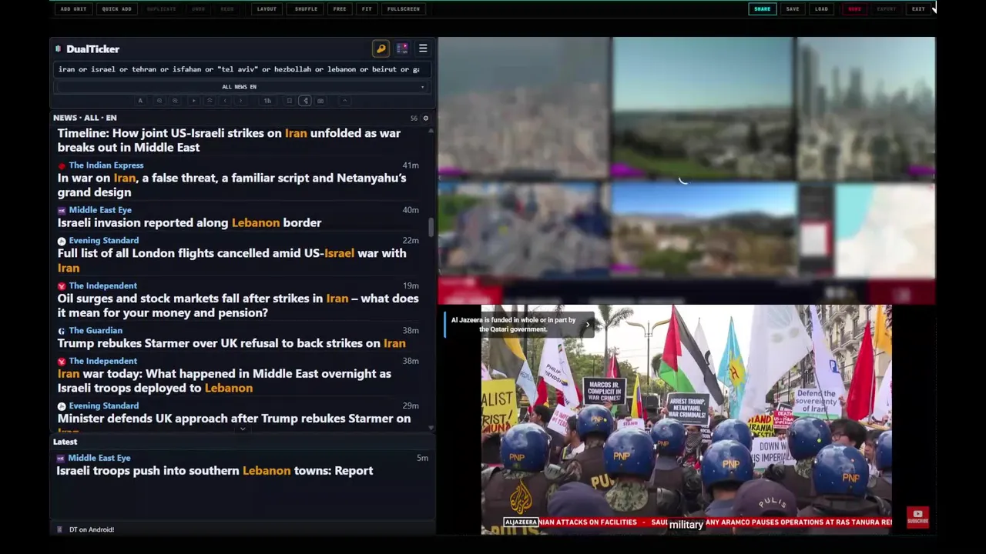The width and height of the screenshot is (986, 554).
Task: Click Middle East Eye source at 40m
Action: tap(100, 210)
